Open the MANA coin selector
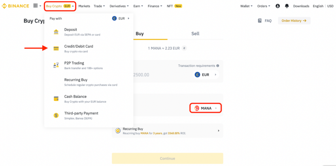Image resolution: width=336 pixels, height=166 pixels. point(206,108)
